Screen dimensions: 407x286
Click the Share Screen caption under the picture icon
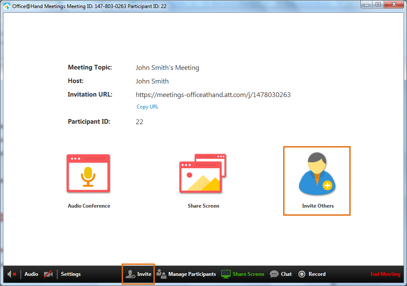point(203,206)
